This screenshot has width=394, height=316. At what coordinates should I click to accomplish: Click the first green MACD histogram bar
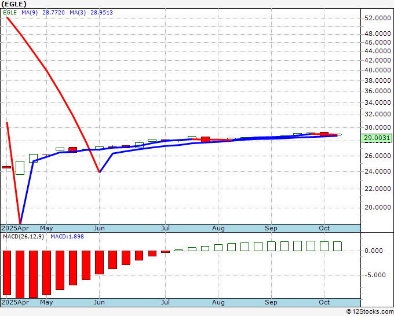pyautogui.click(x=178, y=250)
